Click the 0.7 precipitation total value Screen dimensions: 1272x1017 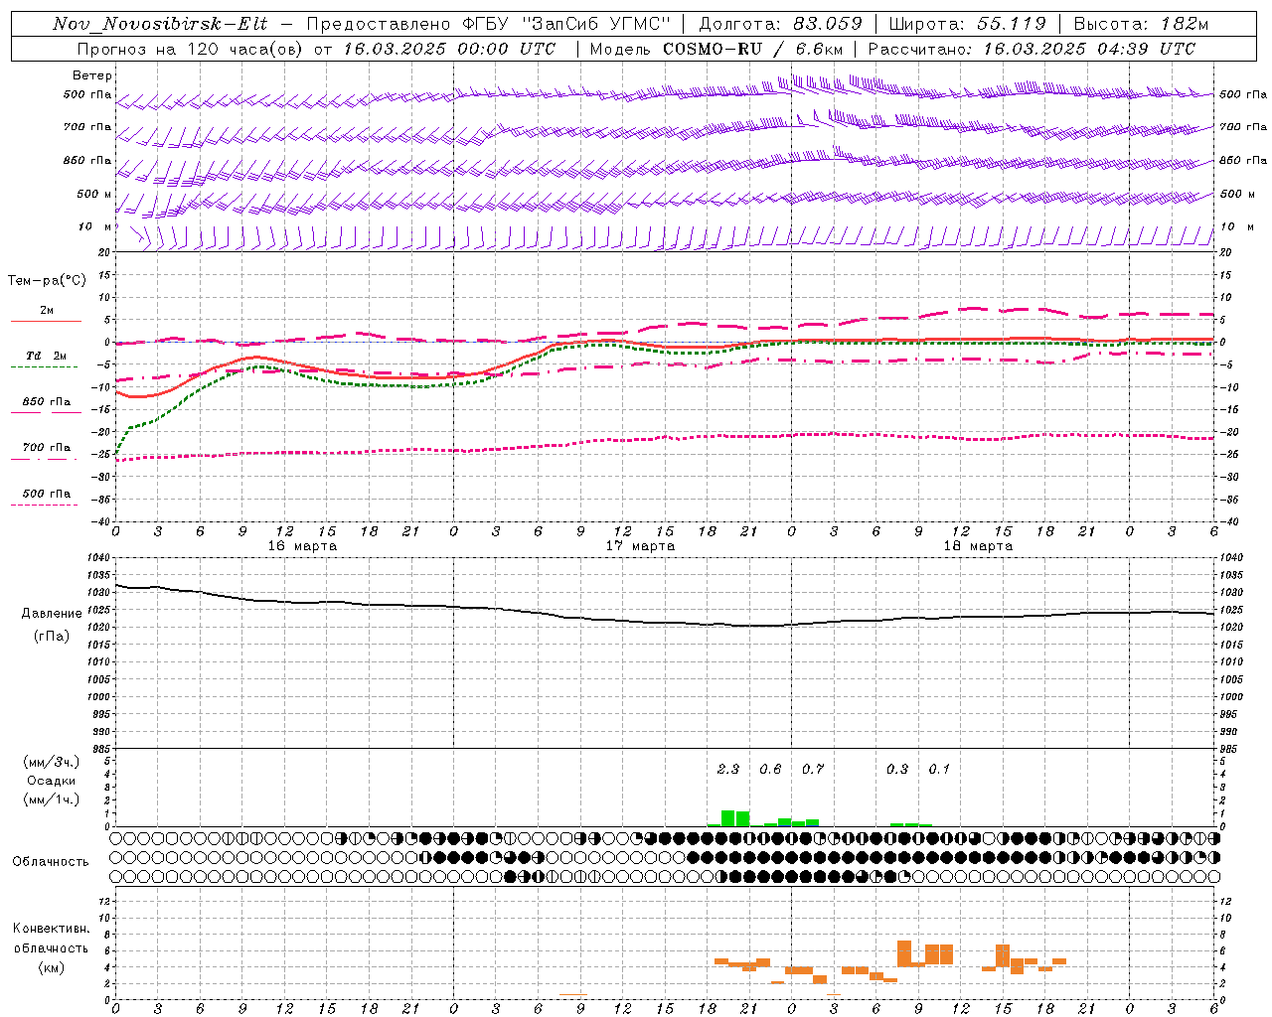click(813, 770)
